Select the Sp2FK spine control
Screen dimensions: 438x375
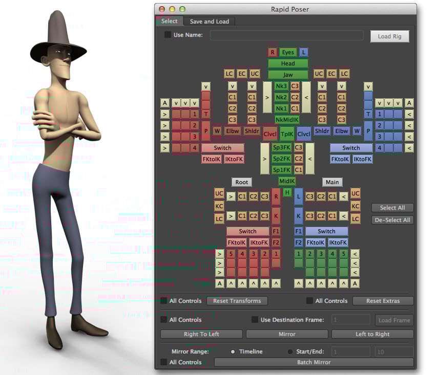click(282, 159)
